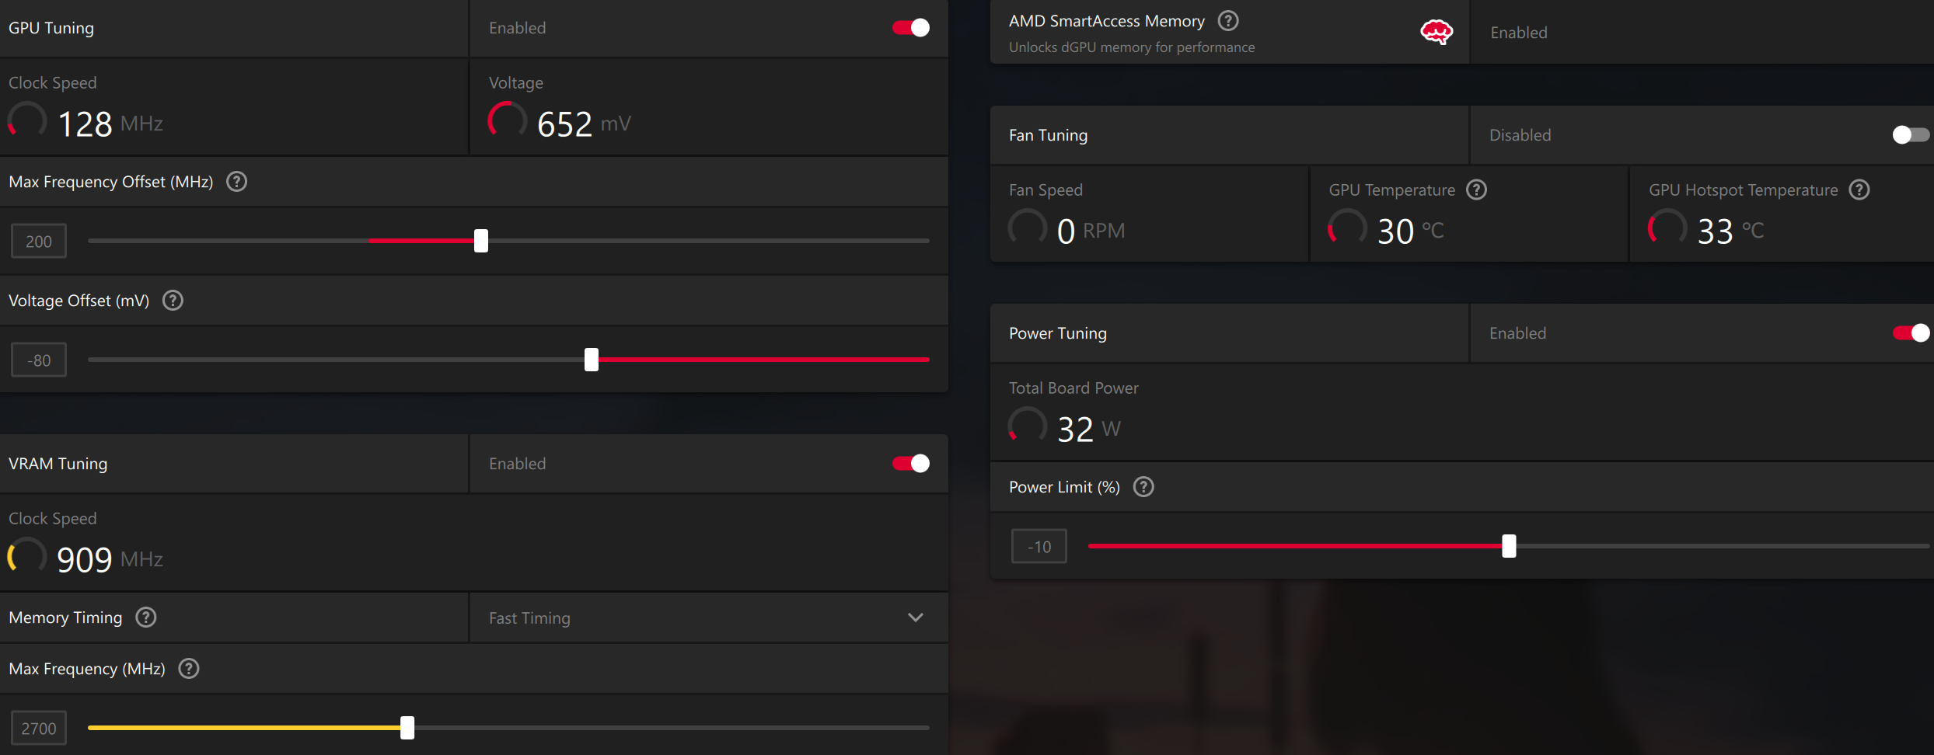Open Memory Timing help tooltip icon
Viewport: 1934px width, 755px height.
pyautogui.click(x=146, y=618)
